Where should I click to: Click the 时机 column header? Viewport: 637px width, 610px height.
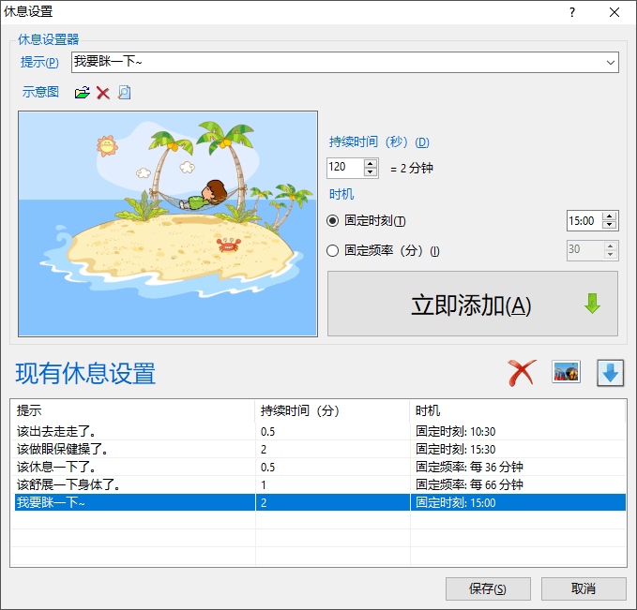click(x=518, y=410)
